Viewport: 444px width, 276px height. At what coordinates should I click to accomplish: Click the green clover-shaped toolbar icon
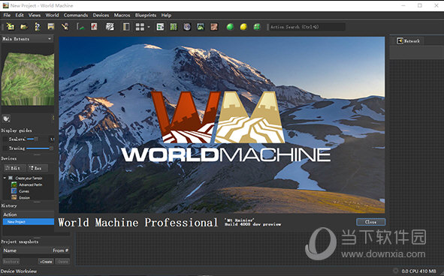(257, 27)
